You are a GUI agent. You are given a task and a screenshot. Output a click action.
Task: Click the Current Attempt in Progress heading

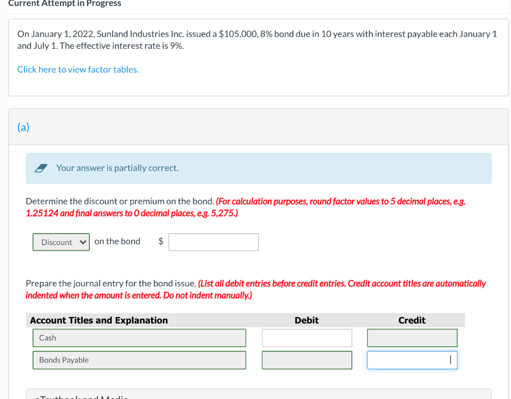pyautogui.click(x=65, y=3)
